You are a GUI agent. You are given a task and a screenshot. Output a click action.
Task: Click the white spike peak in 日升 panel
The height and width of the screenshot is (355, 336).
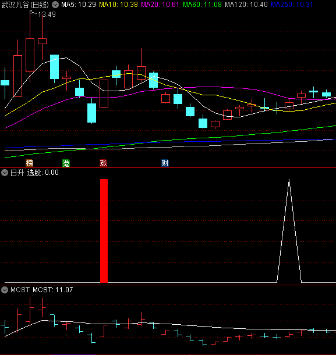[289, 180]
